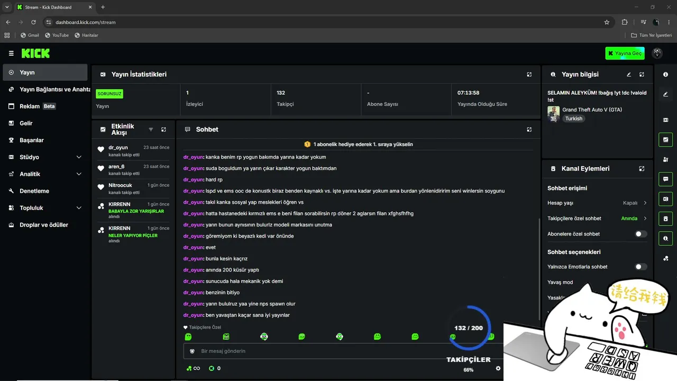This screenshot has width=677, height=381.
Task: Open Takipçilere özel sohbet setting chevron
Action: 645,219
